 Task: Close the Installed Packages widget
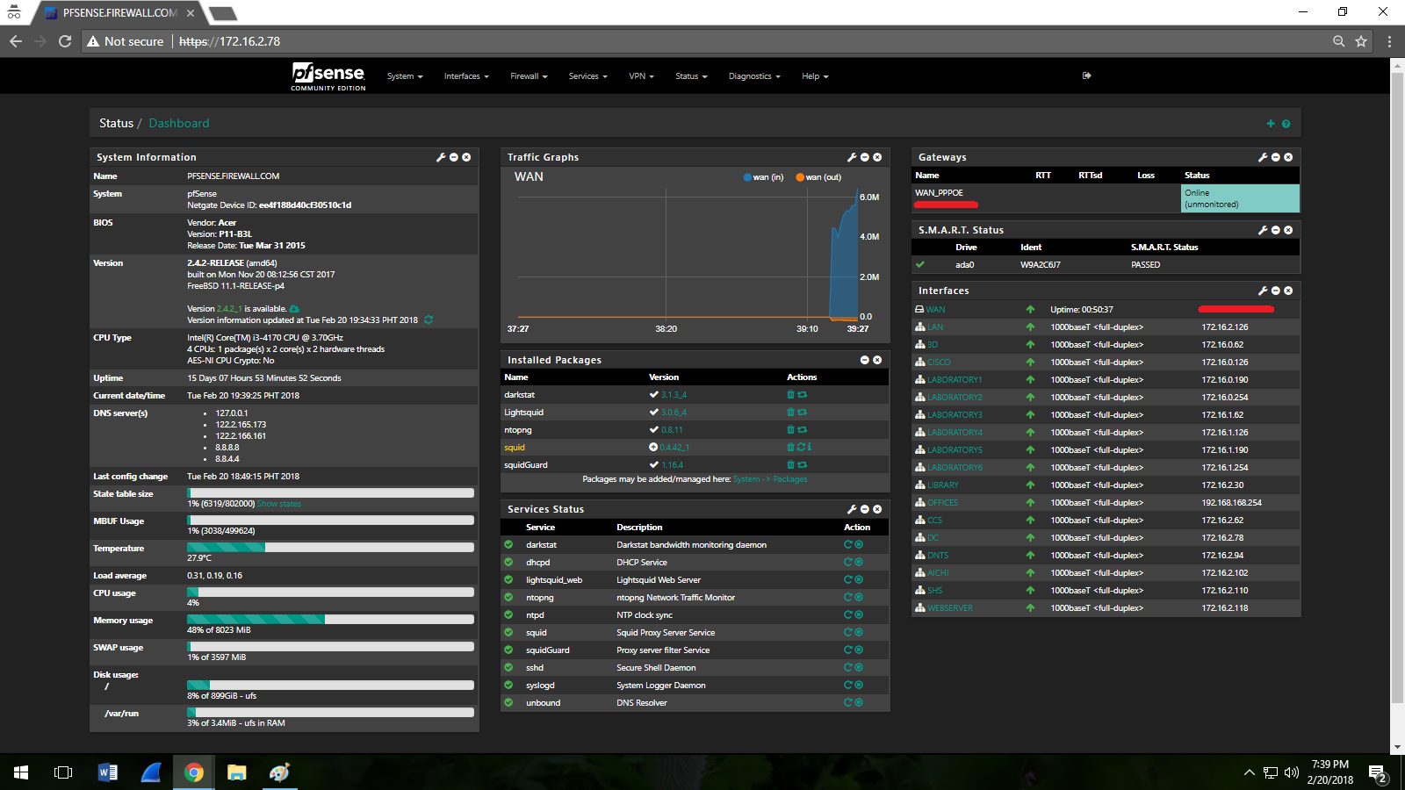click(877, 360)
